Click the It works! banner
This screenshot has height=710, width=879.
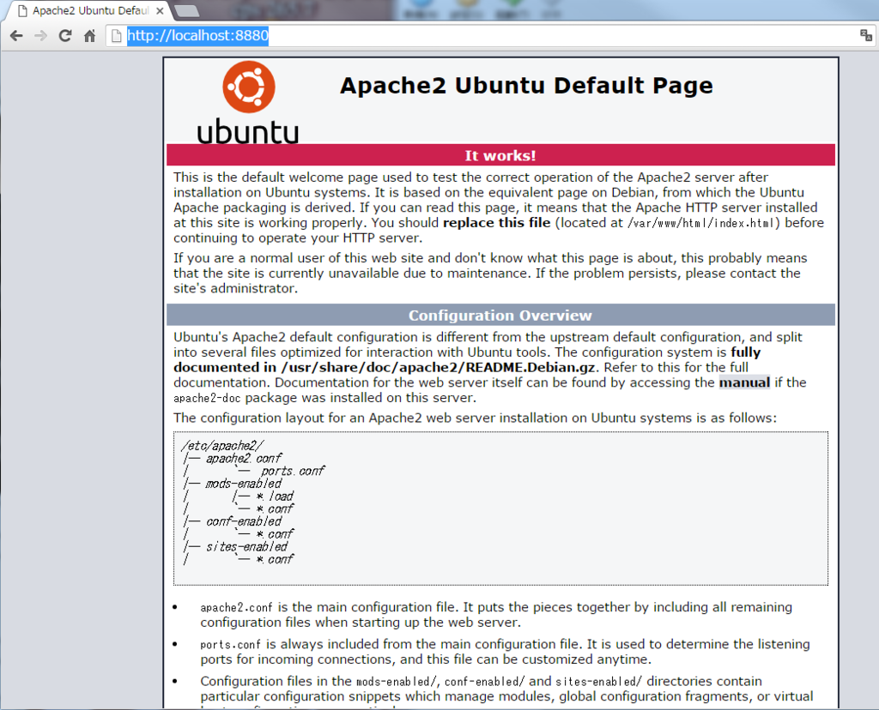pos(500,155)
